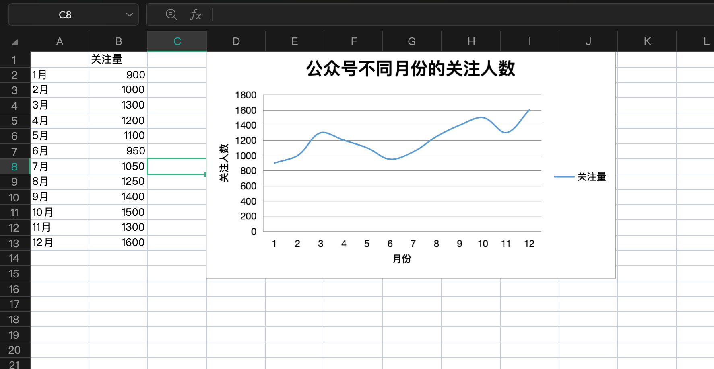The width and height of the screenshot is (714, 369).
Task: Click the fx insert function icon
Action: pos(196,15)
